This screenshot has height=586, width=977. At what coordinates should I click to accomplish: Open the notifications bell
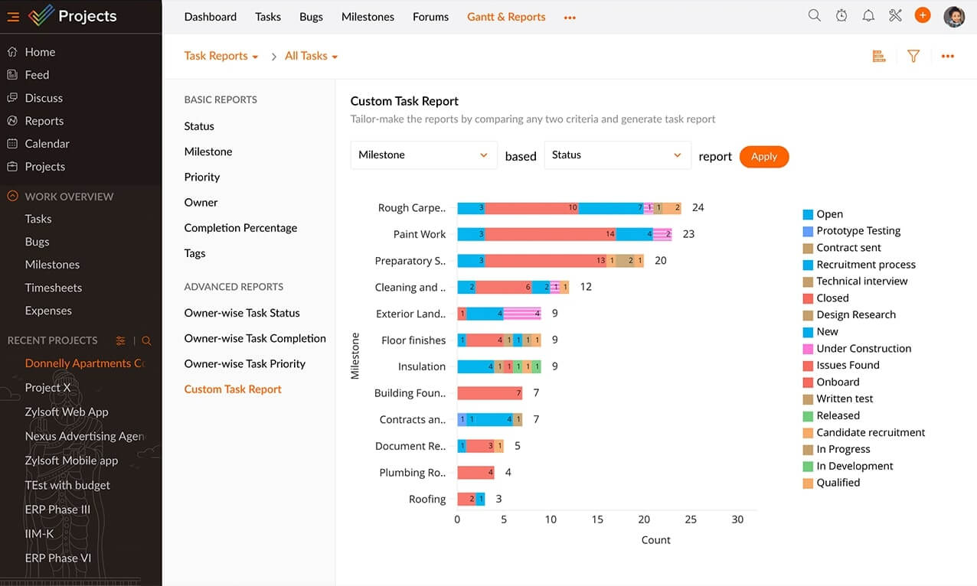[868, 16]
